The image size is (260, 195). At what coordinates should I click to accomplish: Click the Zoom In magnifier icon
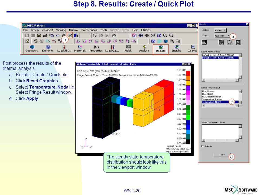pos(171,35)
